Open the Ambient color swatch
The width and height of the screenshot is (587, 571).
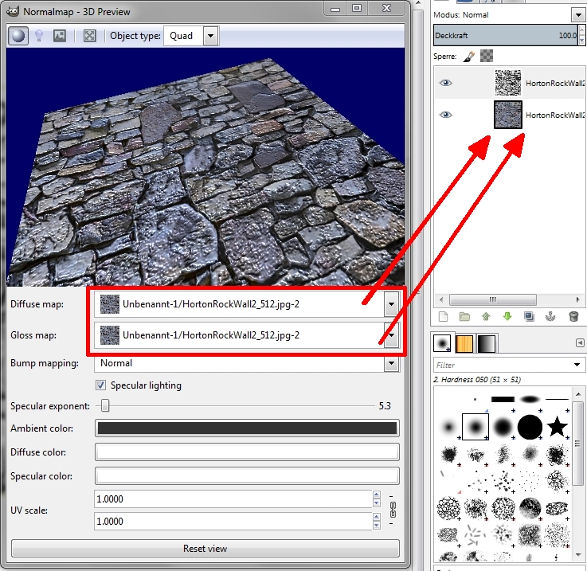247,428
